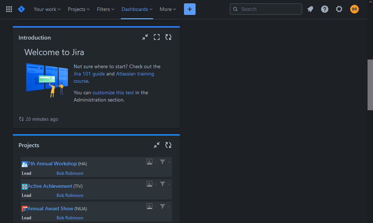Screen dimensions: 373x223
Task: Collapse the Projects gadget
Action: pos(156,145)
